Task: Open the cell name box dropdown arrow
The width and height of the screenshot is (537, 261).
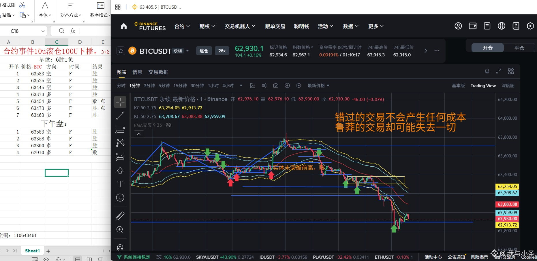Action: point(43,31)
